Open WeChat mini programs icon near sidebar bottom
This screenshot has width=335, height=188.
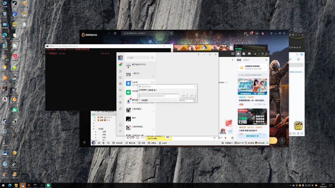point(120,109)
